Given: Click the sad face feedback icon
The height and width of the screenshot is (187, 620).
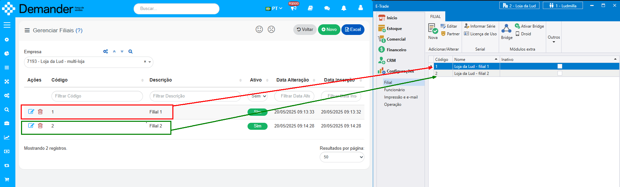Looking at the screenshot, I should 271,29.
